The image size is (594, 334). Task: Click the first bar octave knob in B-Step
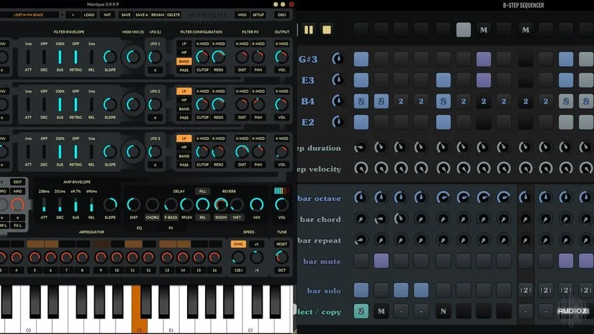[361, 197]
